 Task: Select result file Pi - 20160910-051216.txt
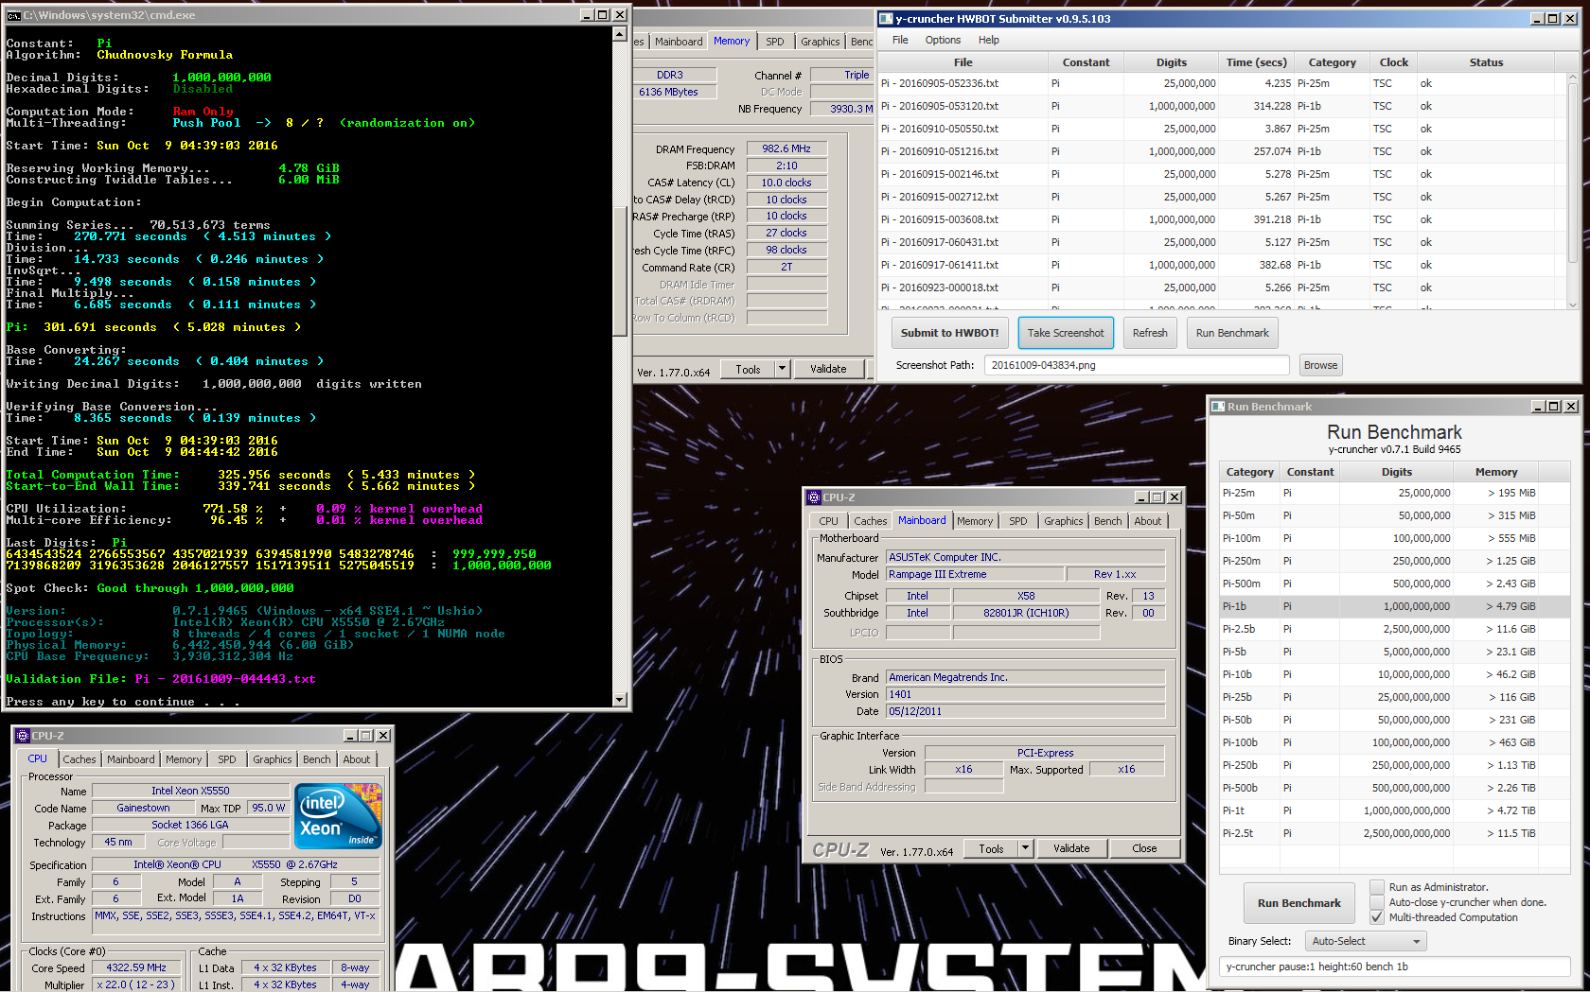coord(1221,151)
